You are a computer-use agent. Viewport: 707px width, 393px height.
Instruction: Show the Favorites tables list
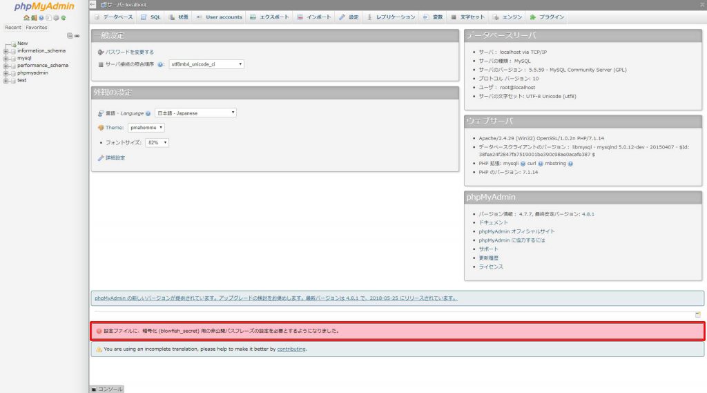37,28
